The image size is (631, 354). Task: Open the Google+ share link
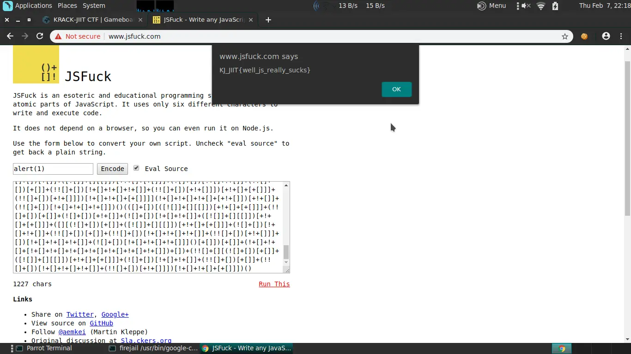tap(115, 314)
